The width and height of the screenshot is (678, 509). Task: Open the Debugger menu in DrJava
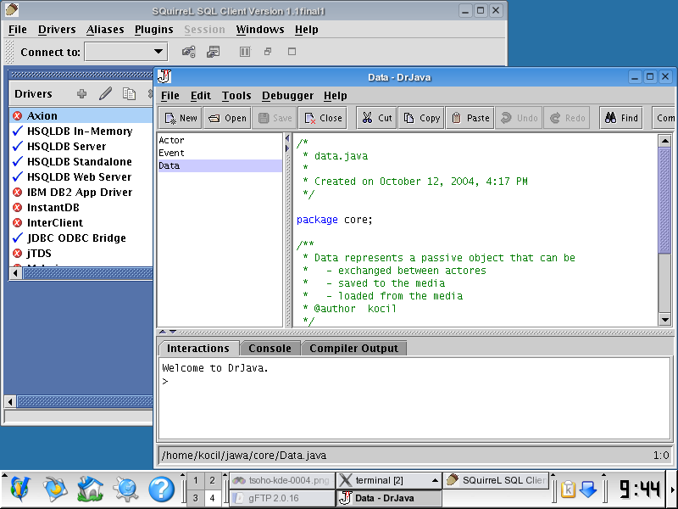(287, 96)
